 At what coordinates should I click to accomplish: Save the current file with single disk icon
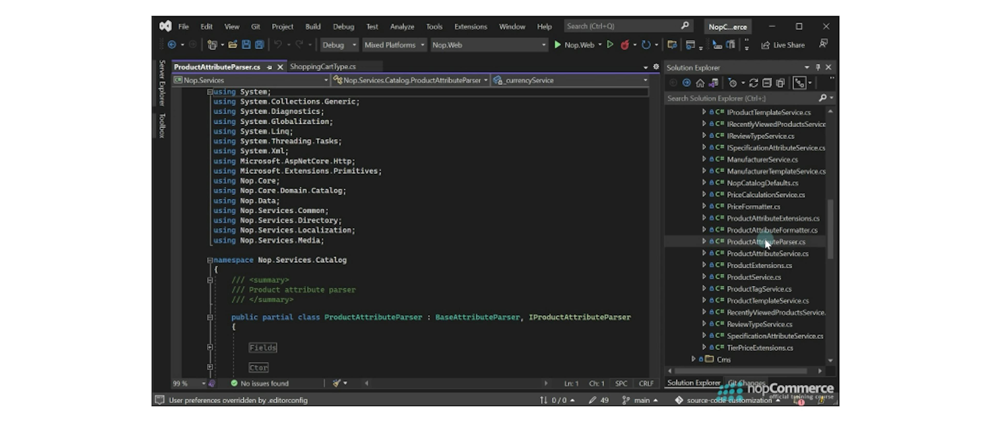246,45
